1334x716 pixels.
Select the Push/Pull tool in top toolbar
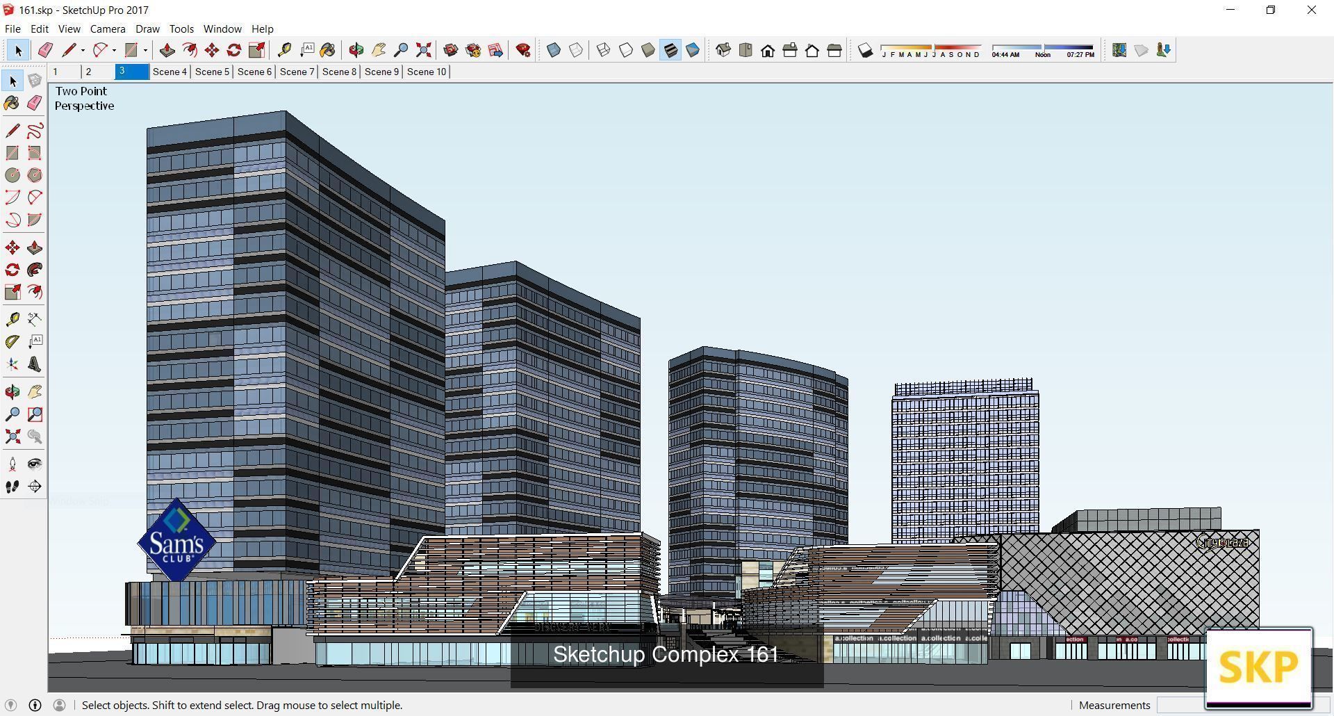167,50
